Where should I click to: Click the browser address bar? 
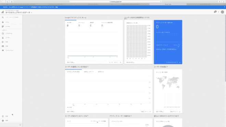[x=115, y=2]
